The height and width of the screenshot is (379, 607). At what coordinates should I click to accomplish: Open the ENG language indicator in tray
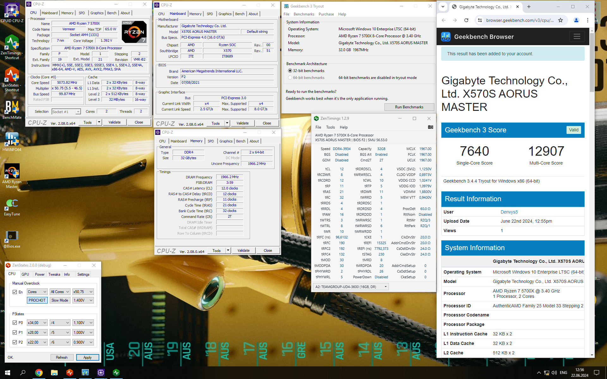pyautogui.click(x=563, y=373)
